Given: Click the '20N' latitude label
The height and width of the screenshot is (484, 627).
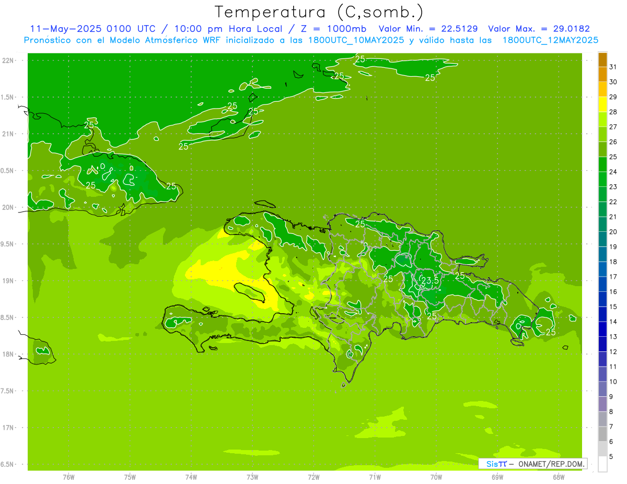Looking at the screenshot, I should click(8, 207).
